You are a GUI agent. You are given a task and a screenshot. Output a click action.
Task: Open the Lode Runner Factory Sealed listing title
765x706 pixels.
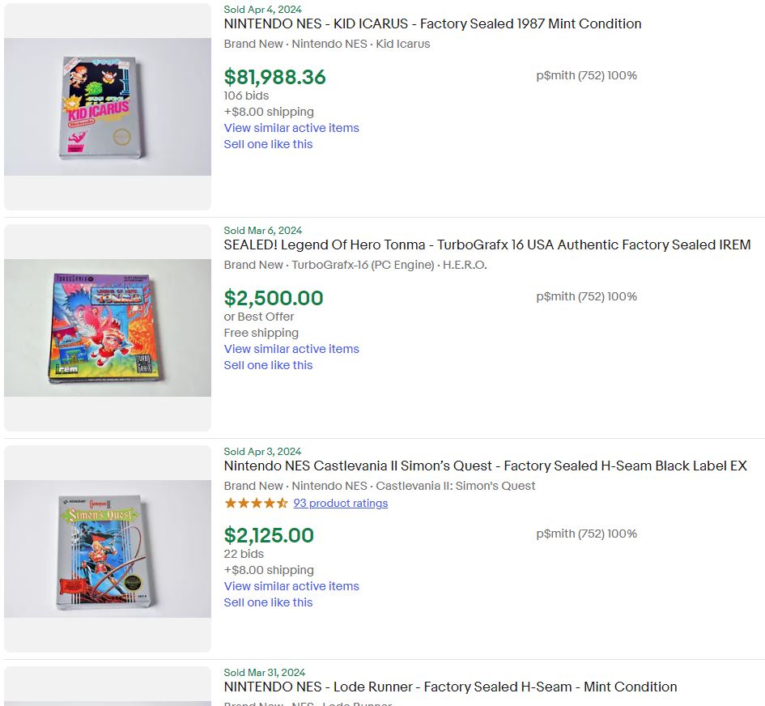(450, 687)
